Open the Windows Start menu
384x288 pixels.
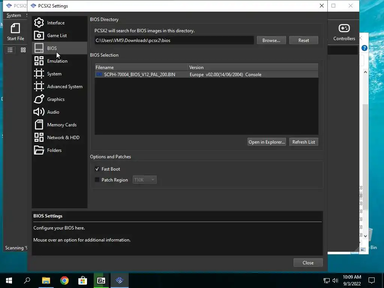[9, 280]
